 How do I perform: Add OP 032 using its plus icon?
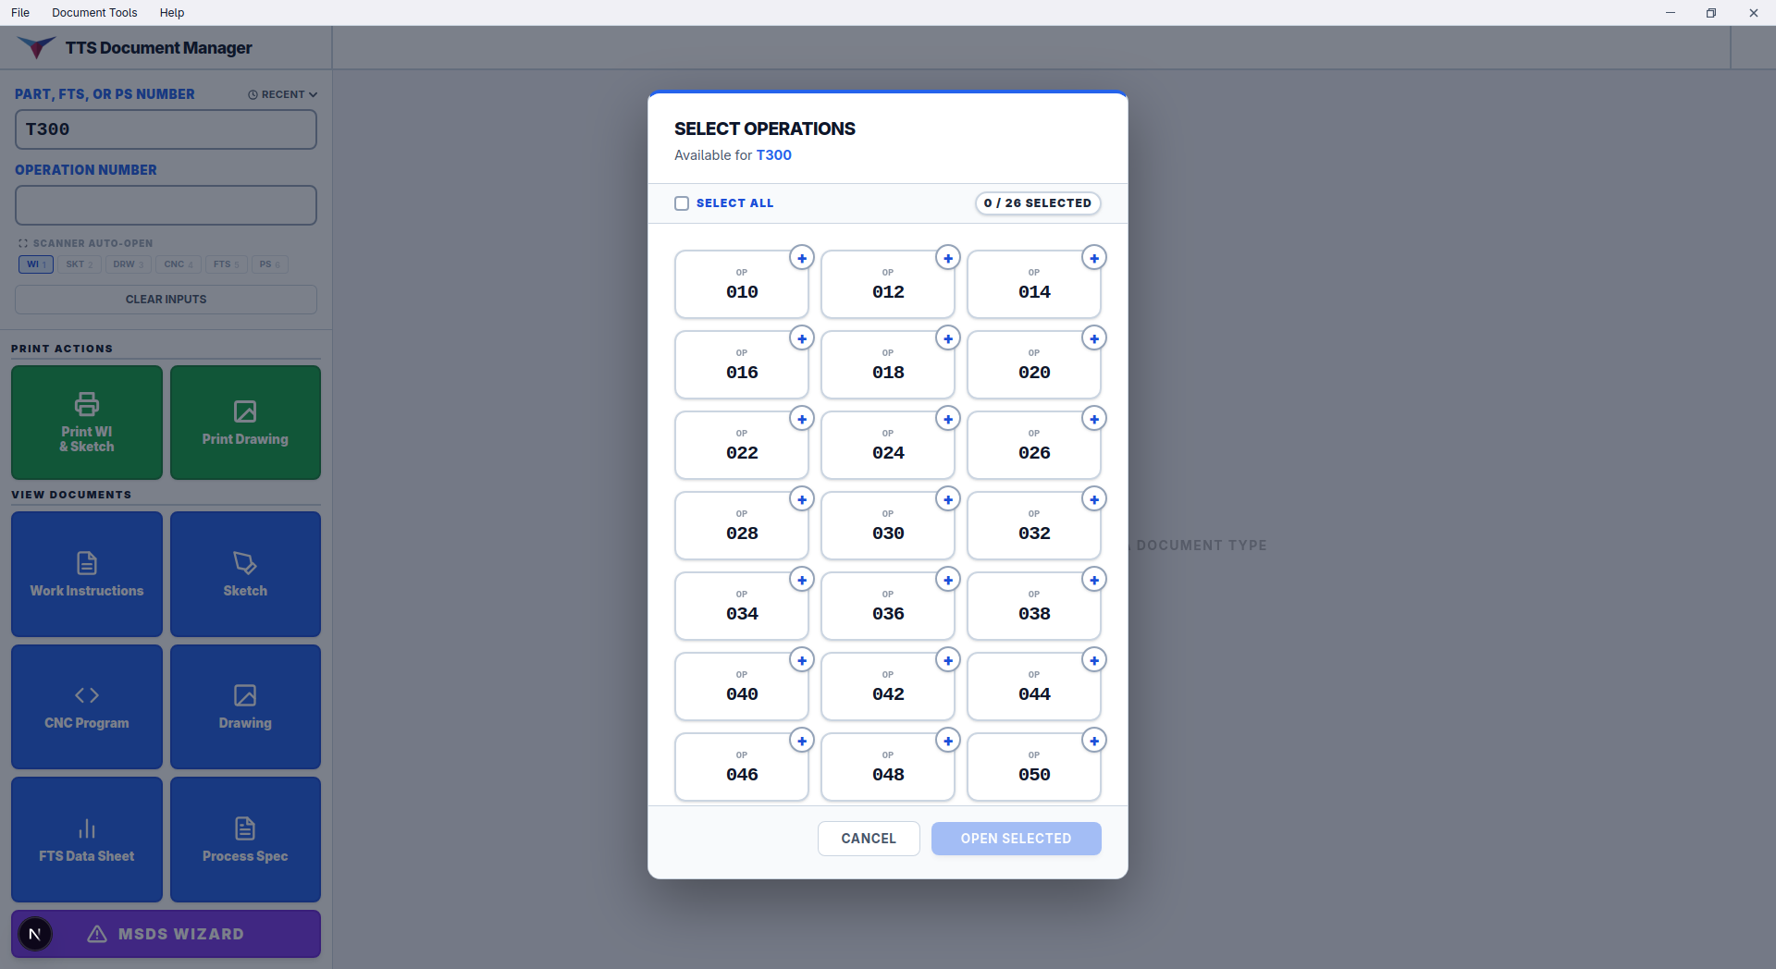pyautogui.click(x=1094, y=499)
